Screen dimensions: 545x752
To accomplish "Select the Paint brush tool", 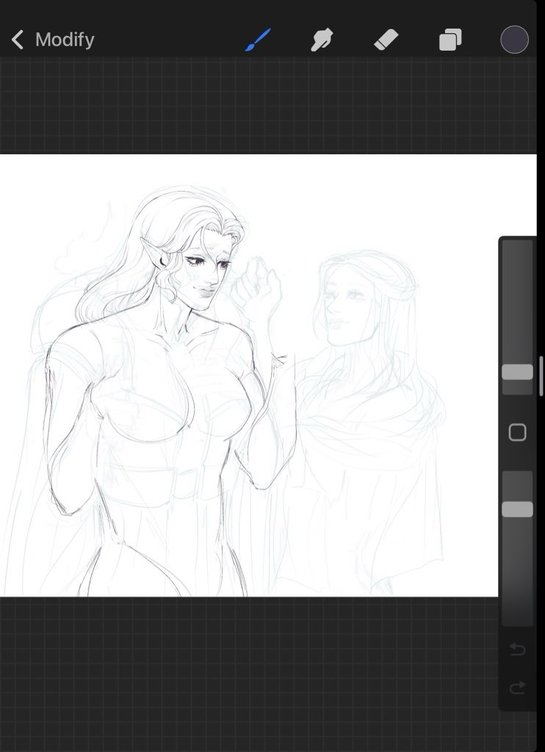I will 258,40.
